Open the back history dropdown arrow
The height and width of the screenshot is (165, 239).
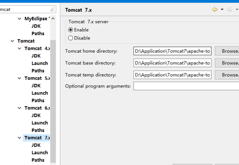pos(222,10)
